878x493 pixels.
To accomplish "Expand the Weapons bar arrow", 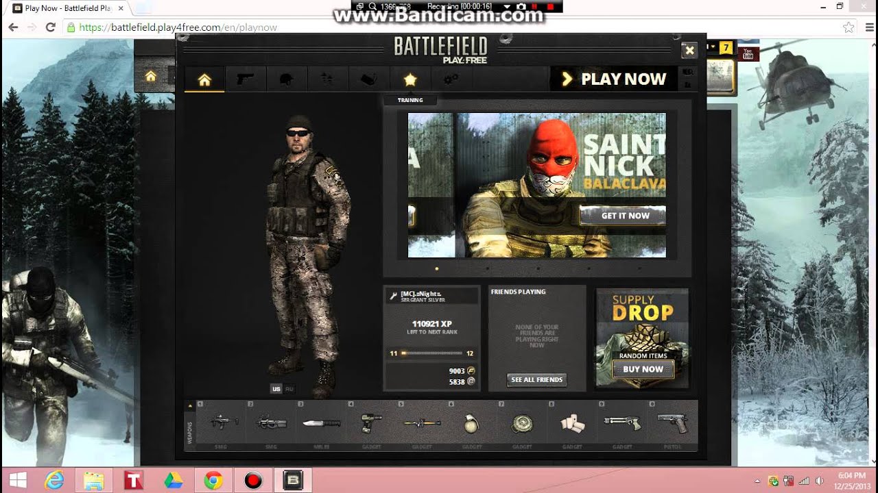I will point(190,406).
